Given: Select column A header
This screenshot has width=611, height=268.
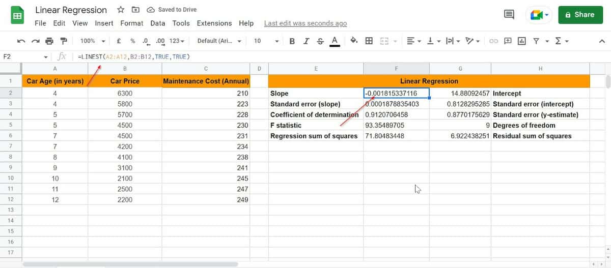Looking at the screenshot, I should (55, 69).
